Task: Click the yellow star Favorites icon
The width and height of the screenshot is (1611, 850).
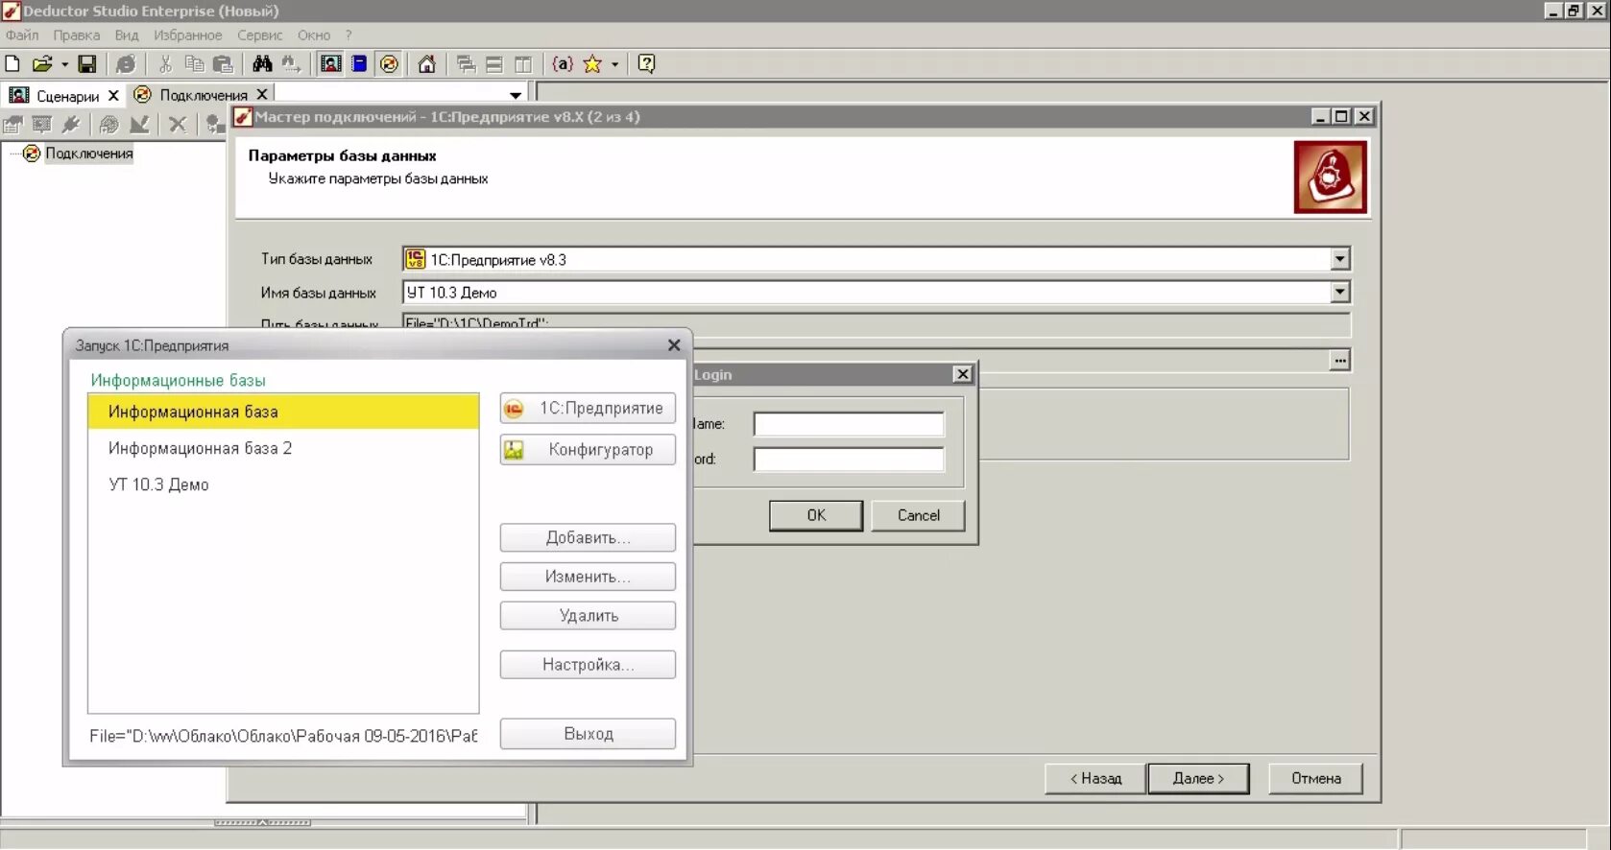Action: tap(592, 64)
